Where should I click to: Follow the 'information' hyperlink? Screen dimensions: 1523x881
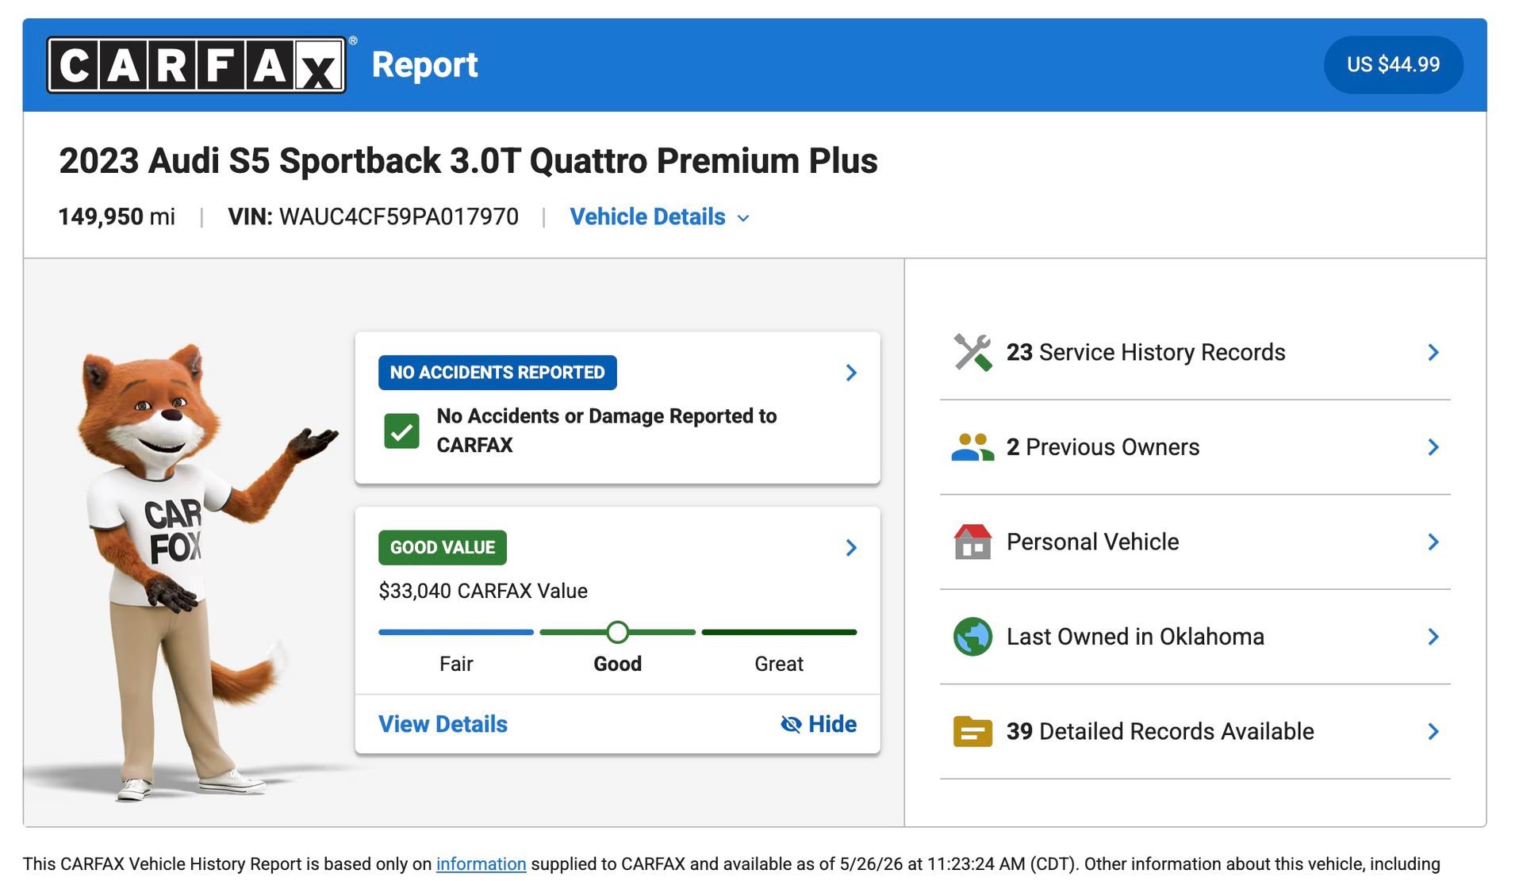coord(481,864)
